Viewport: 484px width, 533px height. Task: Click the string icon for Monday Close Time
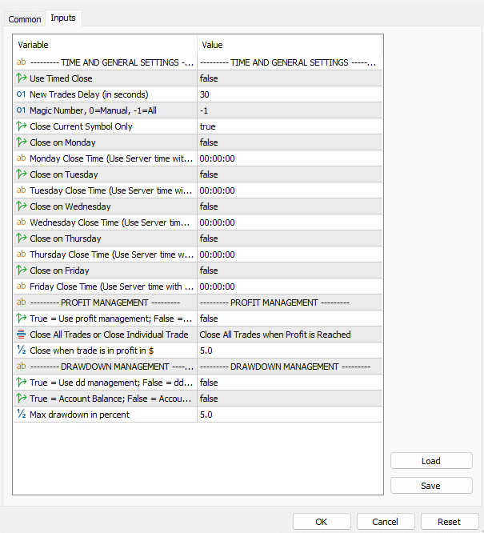tap(21, 158)
